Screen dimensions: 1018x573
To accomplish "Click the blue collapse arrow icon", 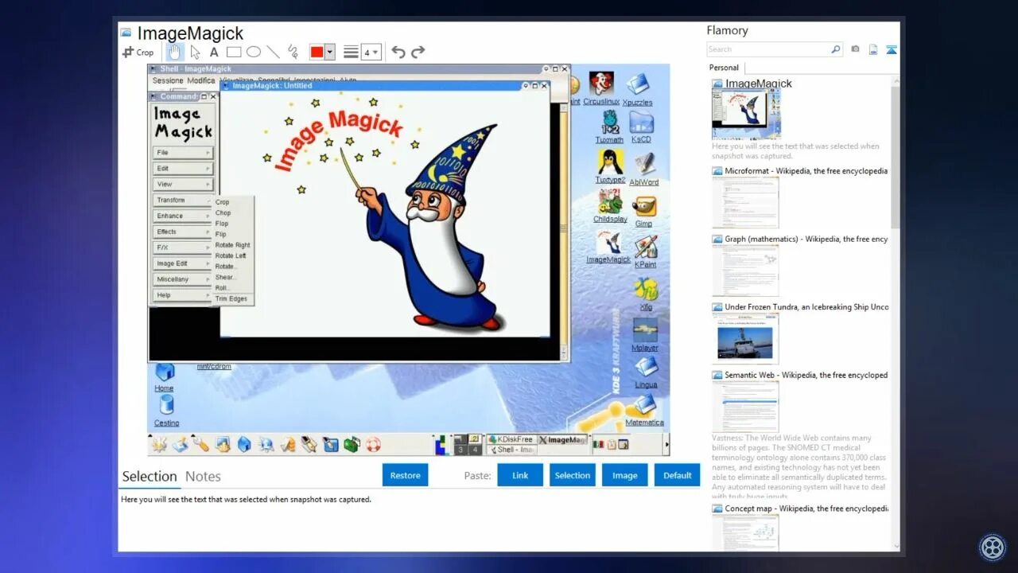I will click(x=892, y=49).
